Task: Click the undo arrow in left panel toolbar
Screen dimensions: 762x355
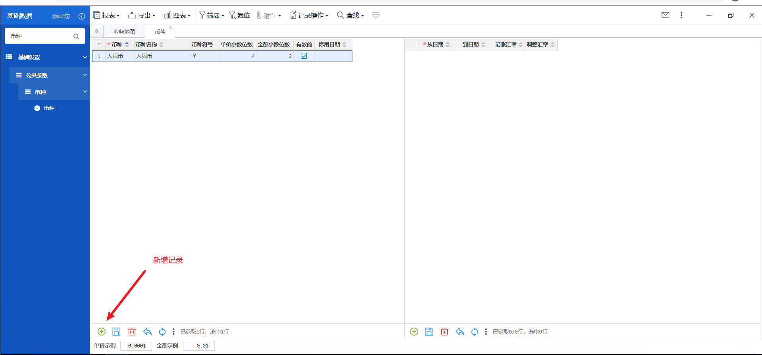Action: (147, 332)
